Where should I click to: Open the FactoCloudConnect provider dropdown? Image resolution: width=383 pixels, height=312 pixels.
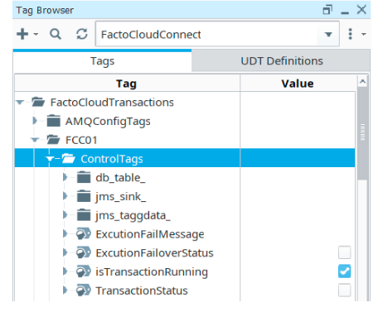(x=328, y=35)
